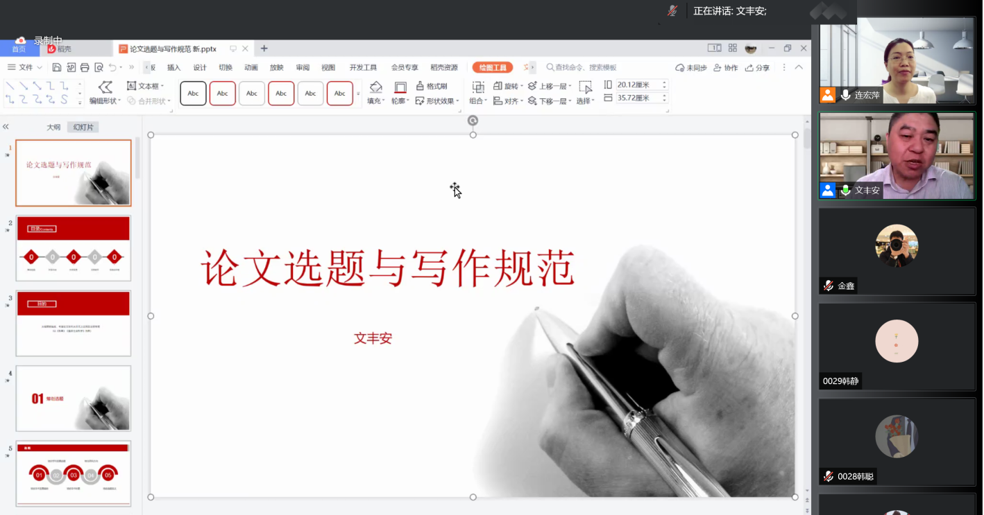Open a new tab with the plus button
The width and height of the screenshot is (984, 515).
coord(264,49)
